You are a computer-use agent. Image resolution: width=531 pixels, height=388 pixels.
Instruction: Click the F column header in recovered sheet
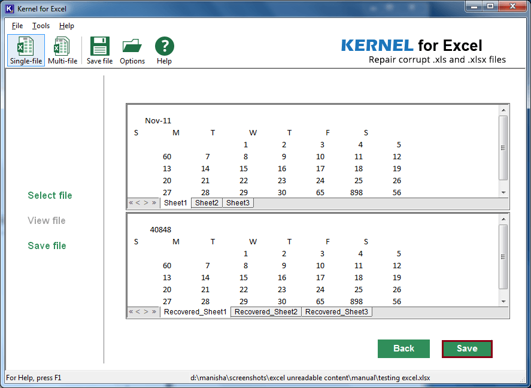327,242
